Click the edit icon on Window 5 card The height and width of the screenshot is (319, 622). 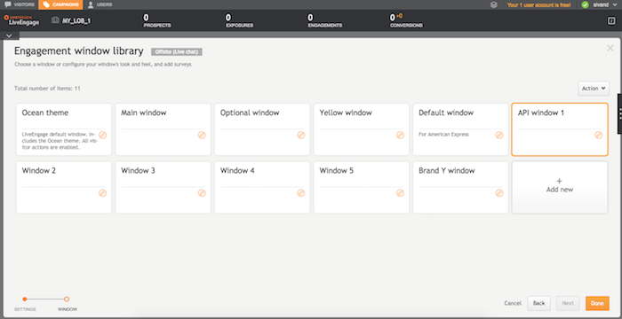coord(400,193)
